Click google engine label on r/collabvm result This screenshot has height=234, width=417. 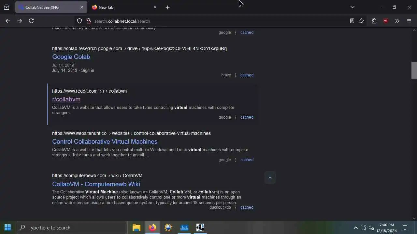pos(225,117)
